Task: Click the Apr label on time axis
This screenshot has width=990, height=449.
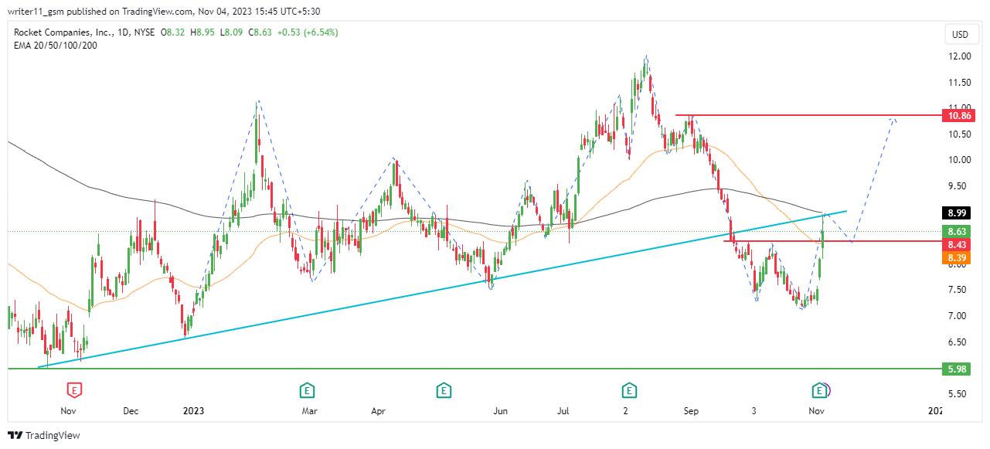Action: (378, 412)
